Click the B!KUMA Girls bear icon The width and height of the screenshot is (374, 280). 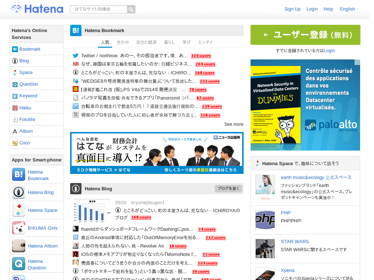[19, 228]
